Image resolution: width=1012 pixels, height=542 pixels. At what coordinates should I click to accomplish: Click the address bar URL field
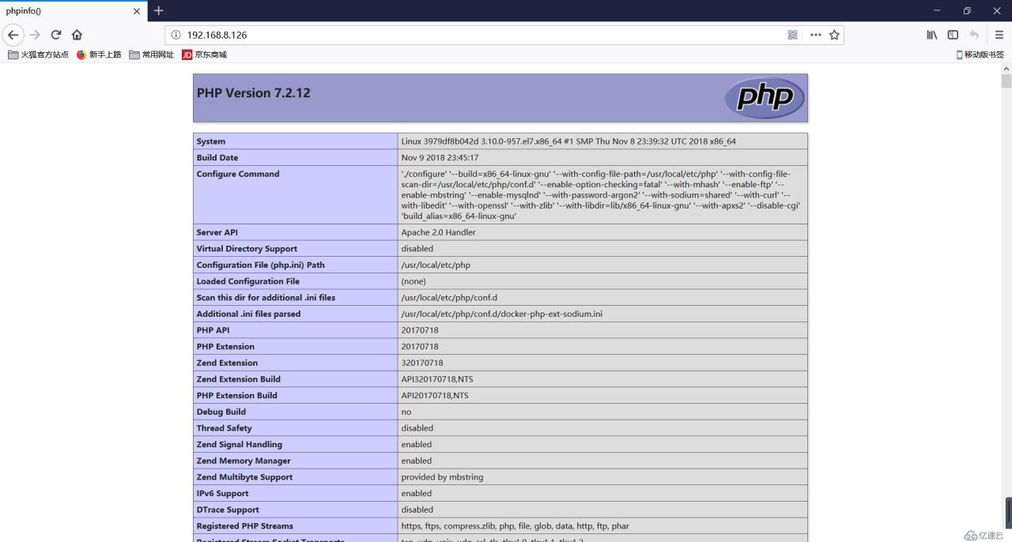pyautogui.click(x=395, y=35)
